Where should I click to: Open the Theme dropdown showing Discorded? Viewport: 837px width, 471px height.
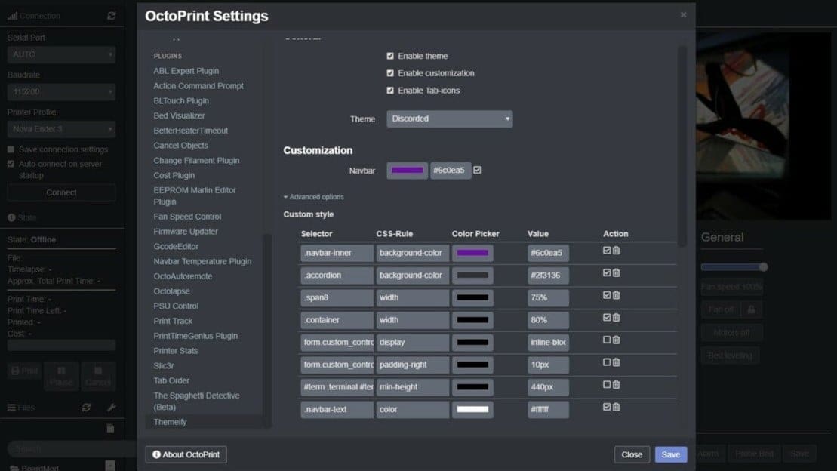pyautogui.click(x=450, y=119)
